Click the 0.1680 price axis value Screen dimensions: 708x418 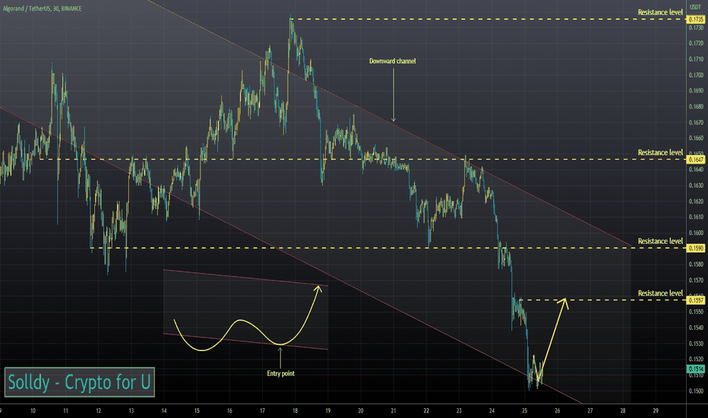(696, 106)
